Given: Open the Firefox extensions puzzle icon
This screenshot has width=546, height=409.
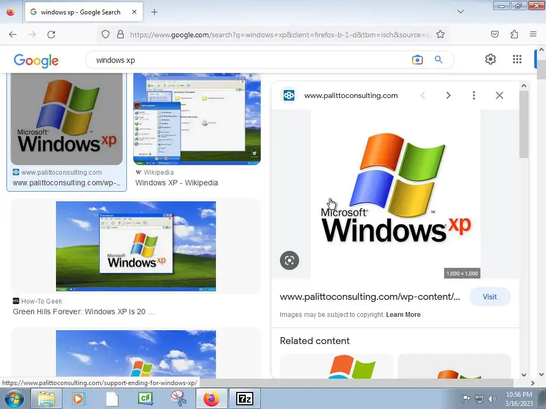Looking at the screenshot, I should point(514,34).
